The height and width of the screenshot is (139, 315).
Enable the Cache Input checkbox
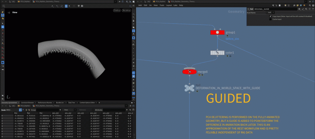270,19
